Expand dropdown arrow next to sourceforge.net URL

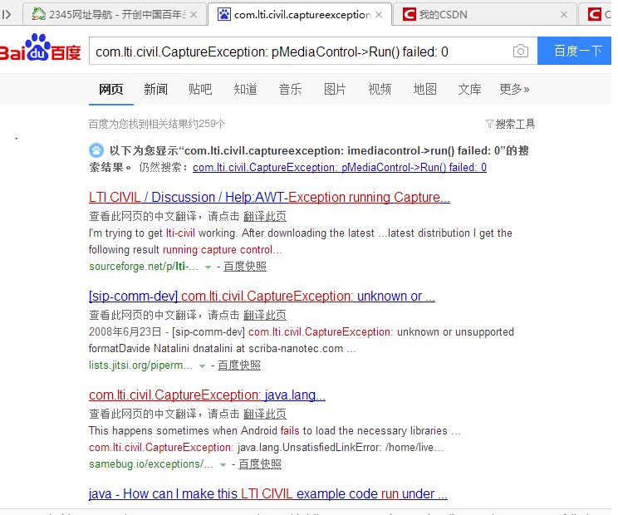[x=208, y=267]
